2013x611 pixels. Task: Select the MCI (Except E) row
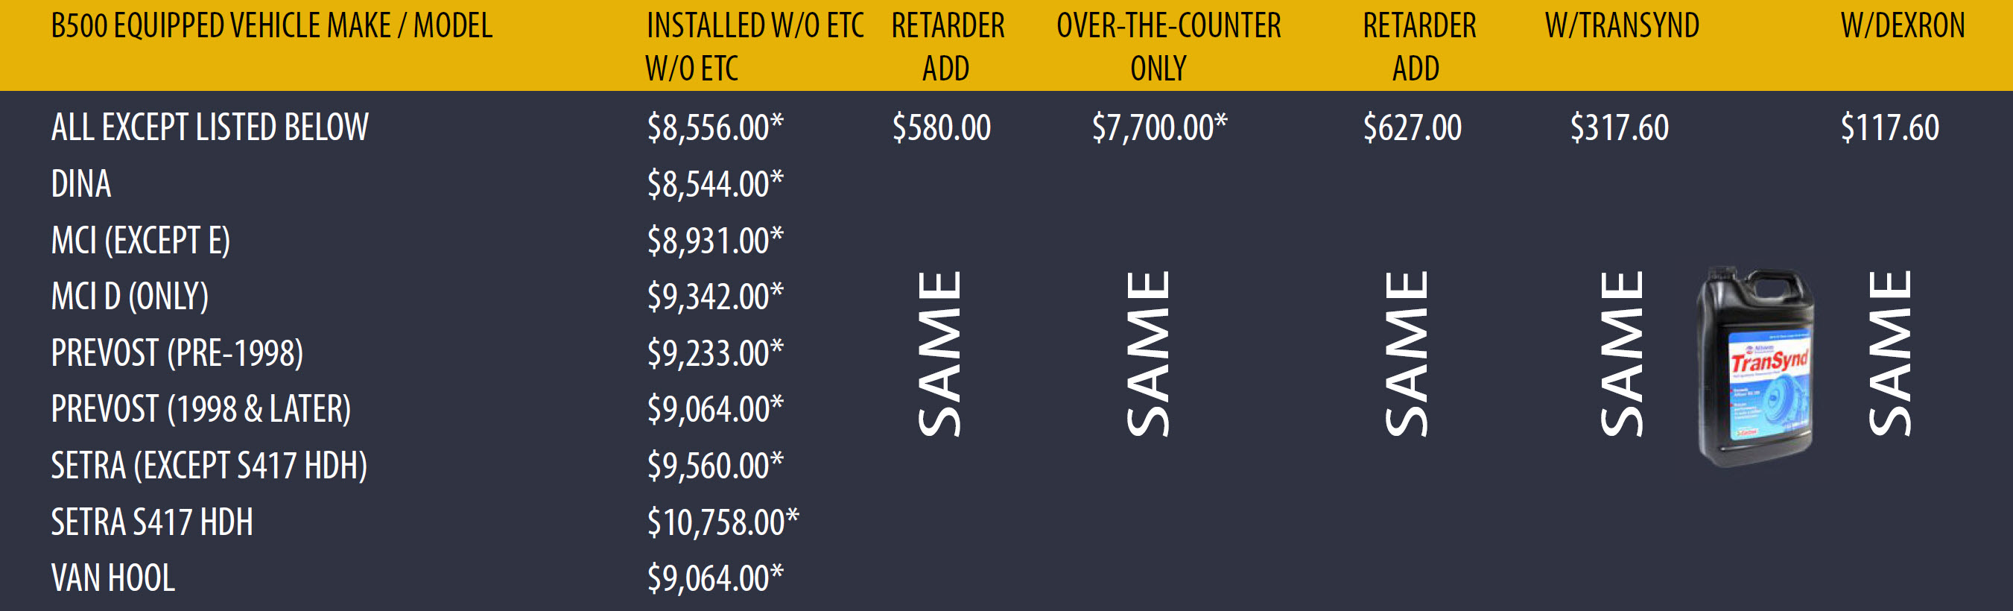tap(140, 240)
